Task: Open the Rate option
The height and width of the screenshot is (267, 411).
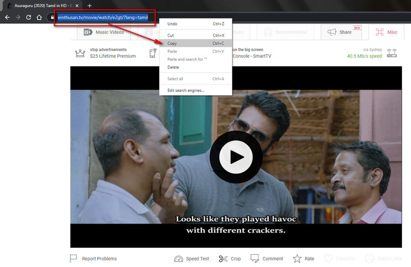Action: [309, 259]
